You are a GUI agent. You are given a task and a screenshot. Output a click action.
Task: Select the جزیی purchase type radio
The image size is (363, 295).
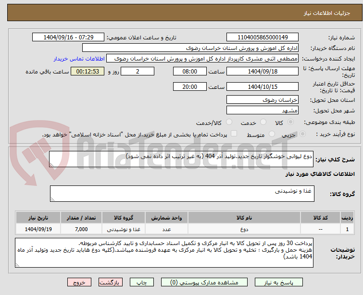coord(302,134)
